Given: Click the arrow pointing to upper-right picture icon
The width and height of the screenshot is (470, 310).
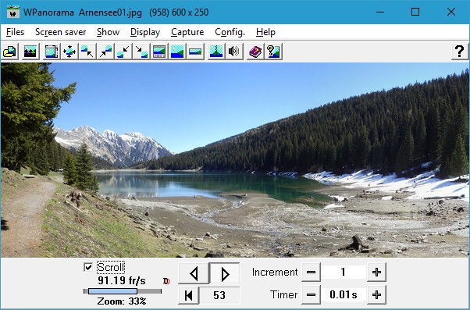Looking at the screenshot, I should (x=105, y=52).
